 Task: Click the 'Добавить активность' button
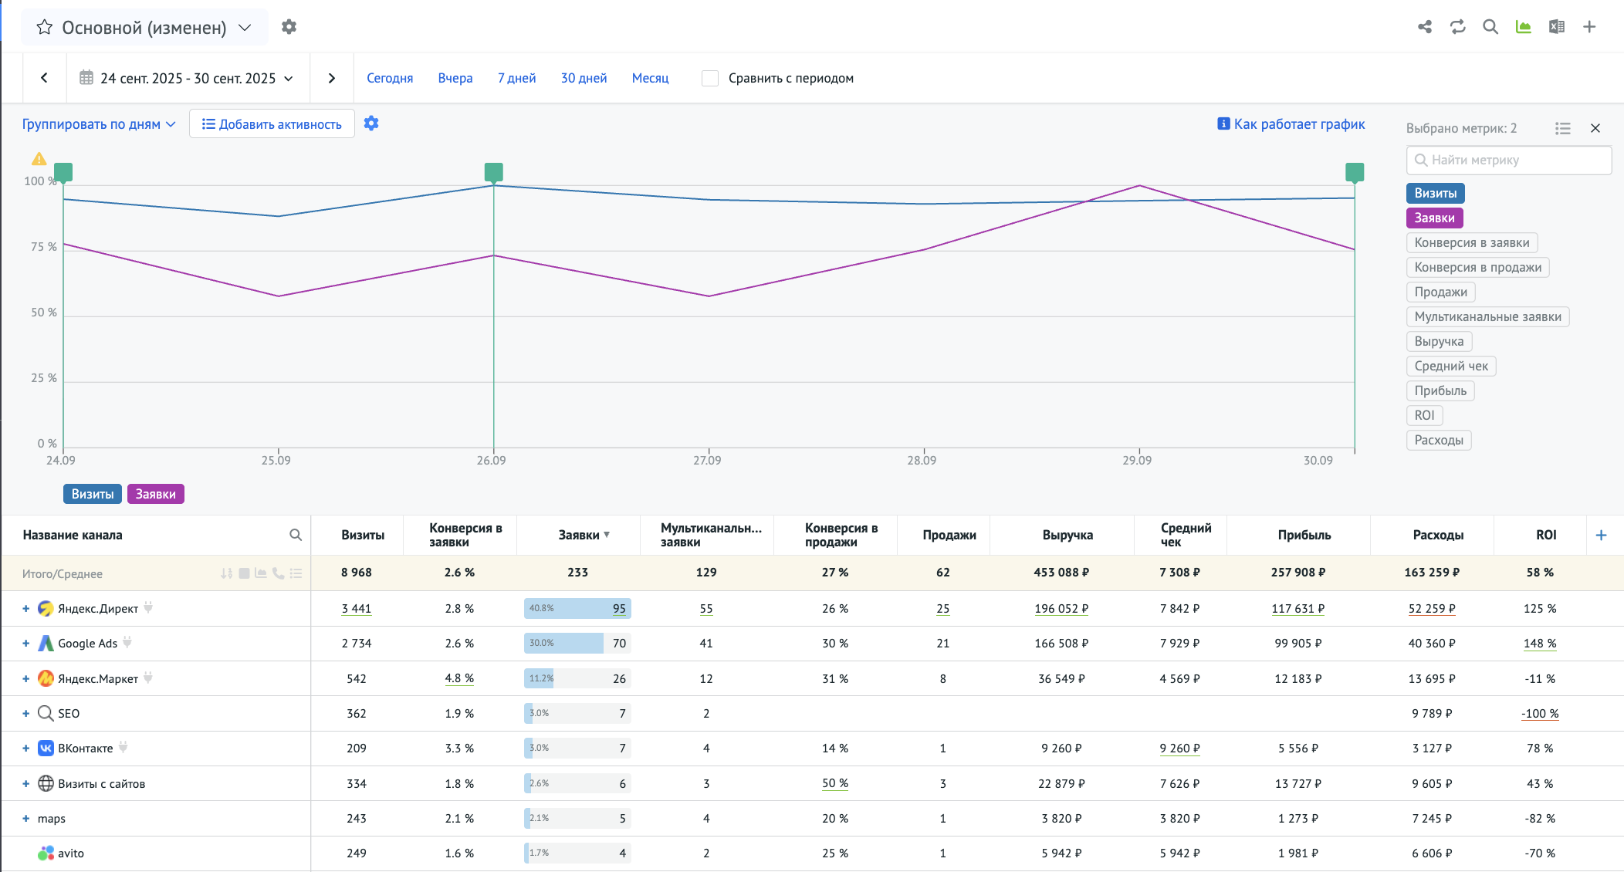tap(272, 124)
